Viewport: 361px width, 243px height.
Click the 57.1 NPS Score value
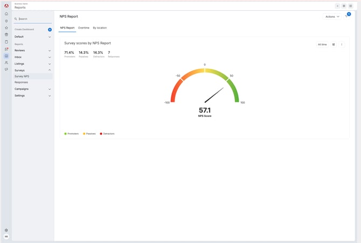click(205, 110)
